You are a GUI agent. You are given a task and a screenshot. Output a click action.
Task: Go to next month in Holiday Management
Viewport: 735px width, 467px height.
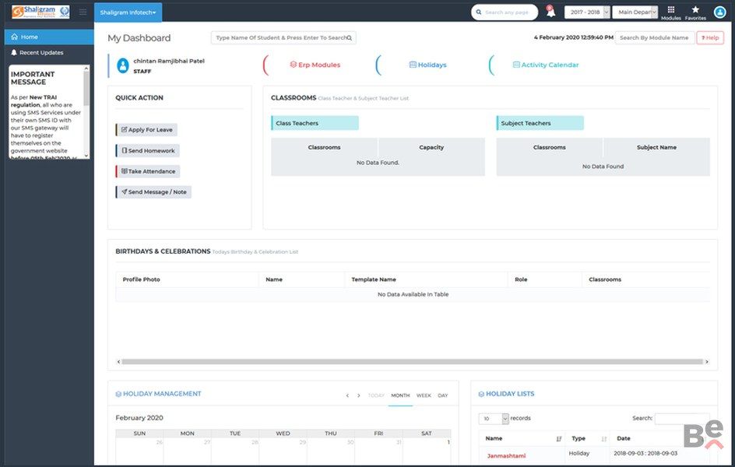(359, 396)
